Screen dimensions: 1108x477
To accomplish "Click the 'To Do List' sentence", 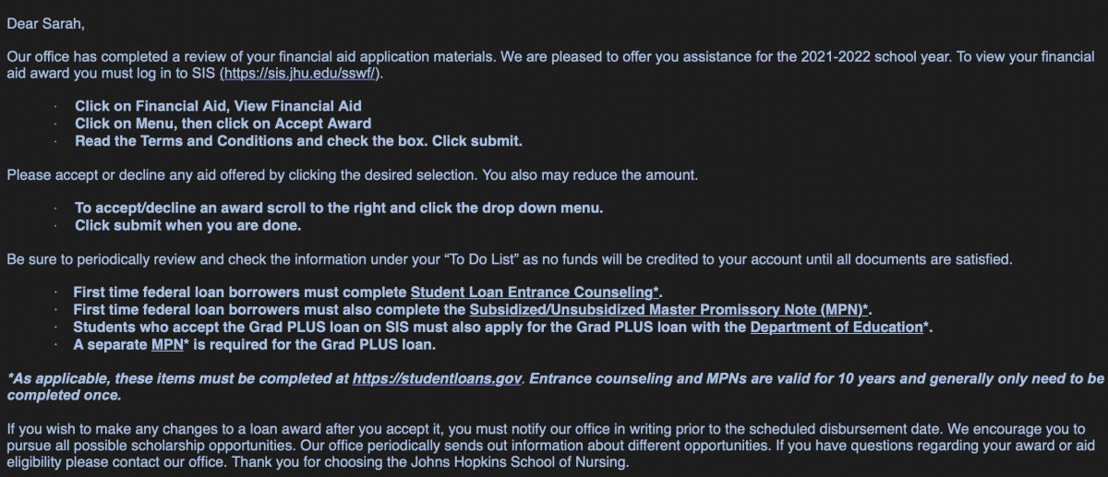I will point(509,259).
